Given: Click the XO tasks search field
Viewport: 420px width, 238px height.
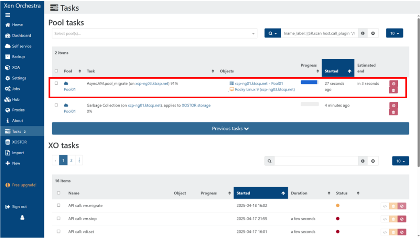Looking at the screenshot, I should (x=316, y=161).
